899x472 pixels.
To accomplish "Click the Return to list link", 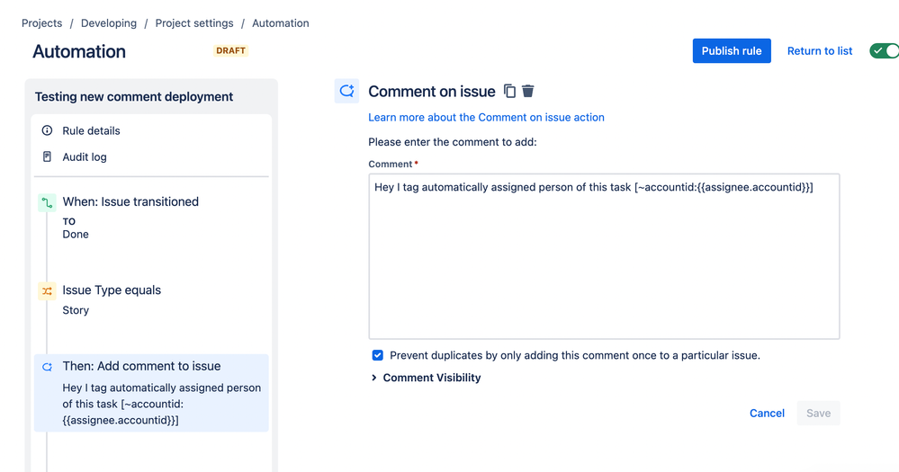I will (x=819, y=51).
